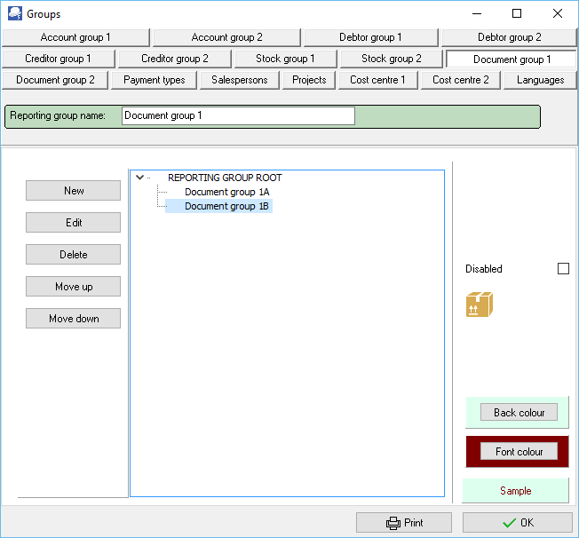Click the Reporting group name field
Image resolution: width=579 pixels, height=538 pixels.
tap(238, 116)
